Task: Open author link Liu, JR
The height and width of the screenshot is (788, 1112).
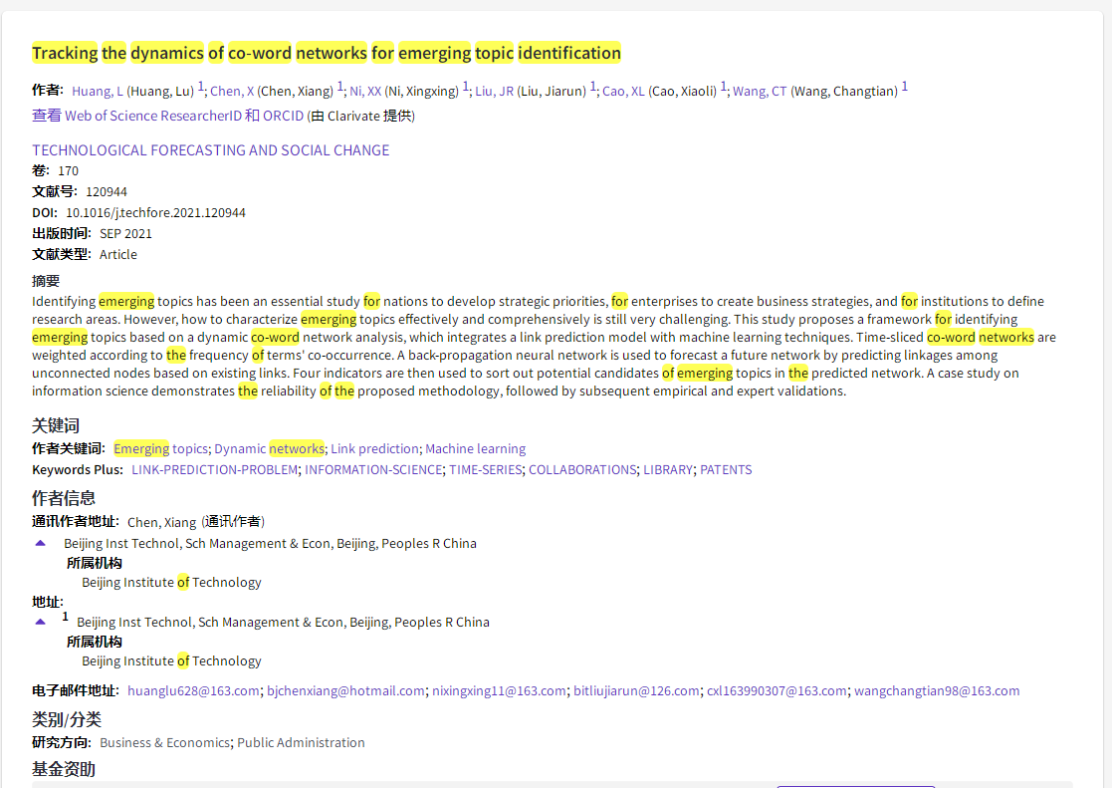Action: pos(494,91)
